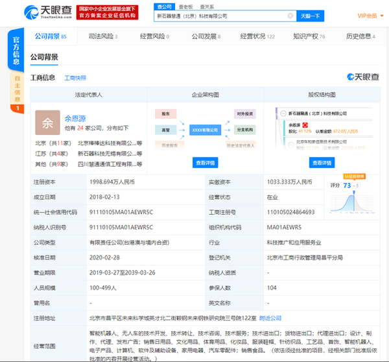The image size is (389, 362).
Task: Click the Tianyancha logo in the header
Action: tap(48, 12)
